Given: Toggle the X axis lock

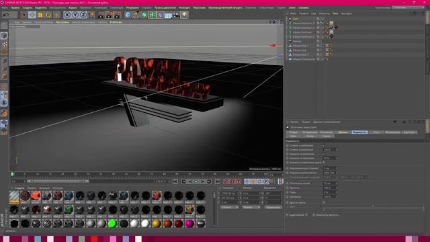Looking at the screenshot, I should [67, 15].
